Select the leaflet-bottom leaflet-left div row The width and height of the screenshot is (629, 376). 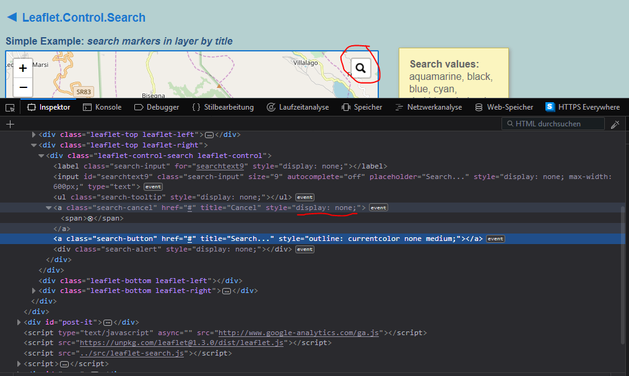141,281
